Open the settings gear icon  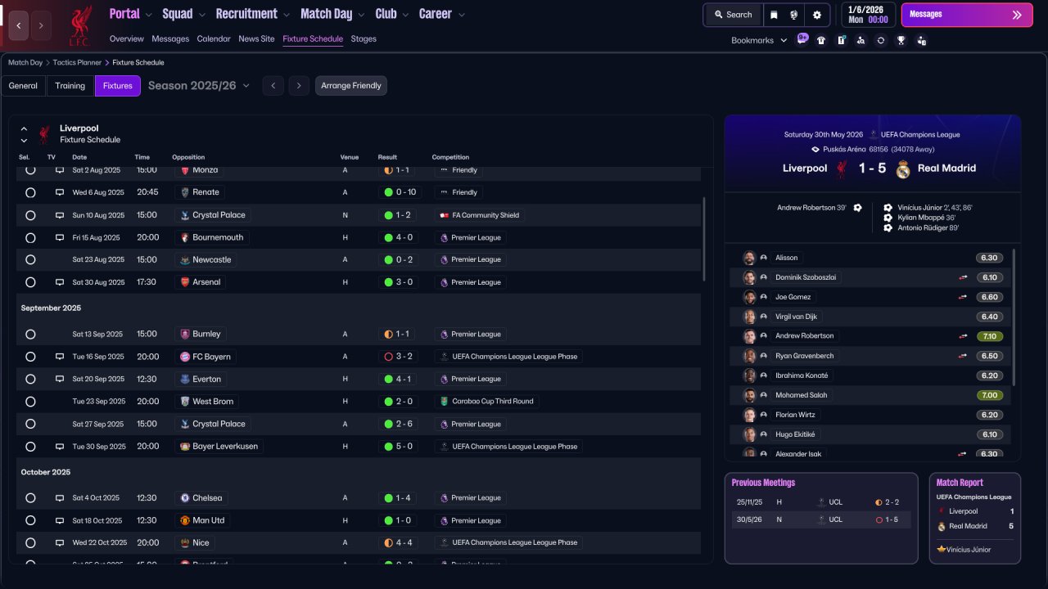[x=816, y=15]
